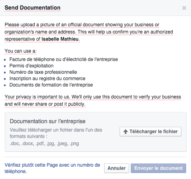Click Annuler to cancel

tap(116, 168)
